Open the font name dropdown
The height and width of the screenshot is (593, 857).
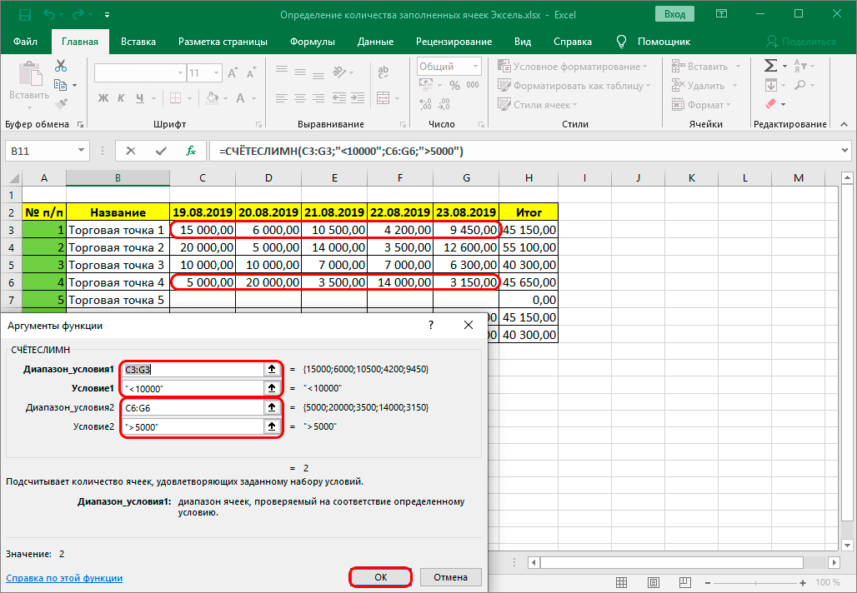coord(180,73)
